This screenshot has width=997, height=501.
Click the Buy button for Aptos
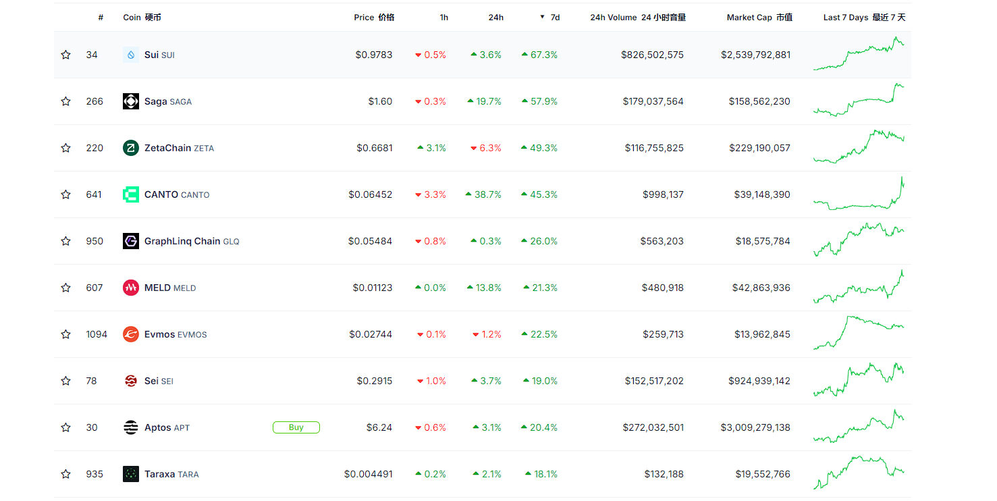(296, 427)
